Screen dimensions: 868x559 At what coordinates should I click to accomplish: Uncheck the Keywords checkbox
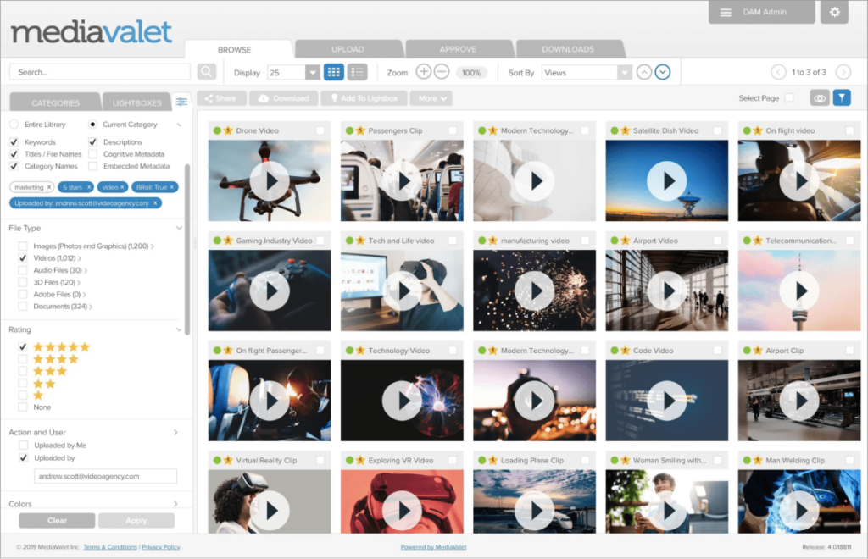click(x=14, y=142)
